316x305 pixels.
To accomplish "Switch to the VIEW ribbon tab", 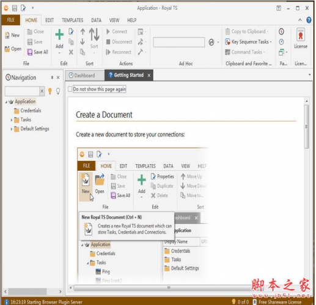I will pyautogui.click(x=114, y=20).
